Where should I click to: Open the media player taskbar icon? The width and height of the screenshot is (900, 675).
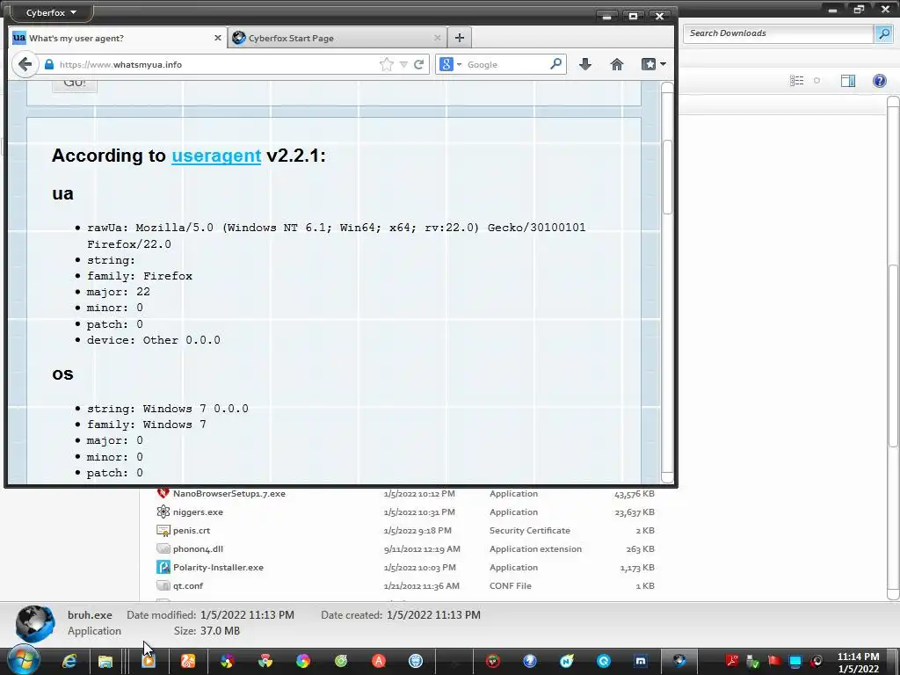coord(148,661)
